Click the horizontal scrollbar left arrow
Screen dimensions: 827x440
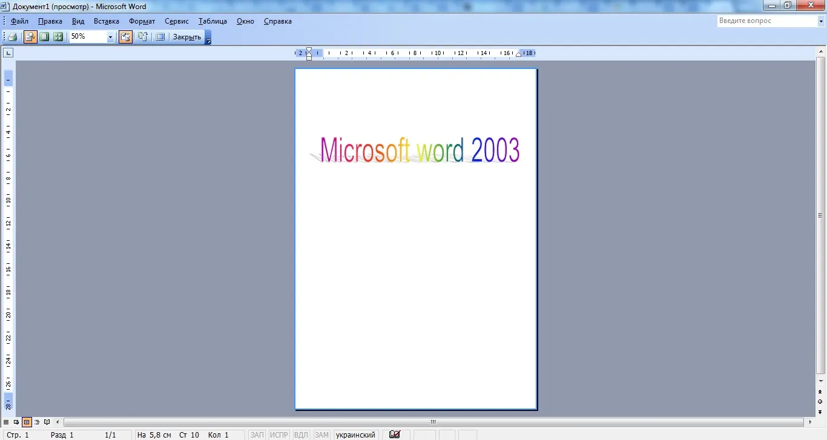pos(58,422)
